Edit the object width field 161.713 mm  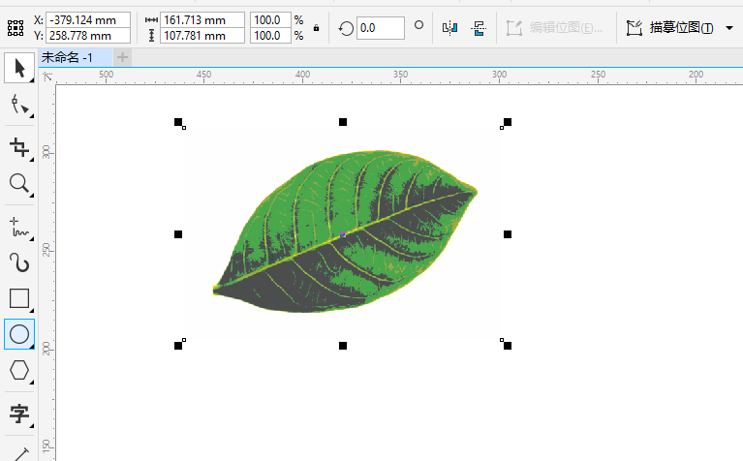(x=202, y=20)
